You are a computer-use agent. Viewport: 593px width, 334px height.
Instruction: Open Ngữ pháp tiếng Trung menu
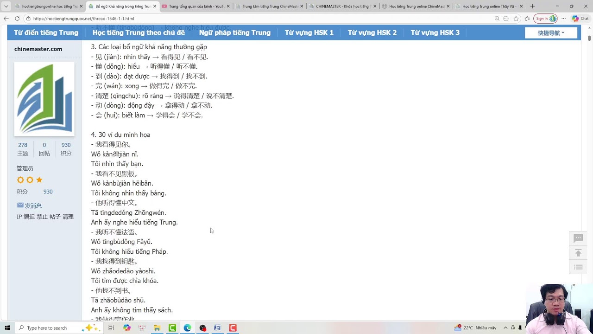[x=234, y=32]
